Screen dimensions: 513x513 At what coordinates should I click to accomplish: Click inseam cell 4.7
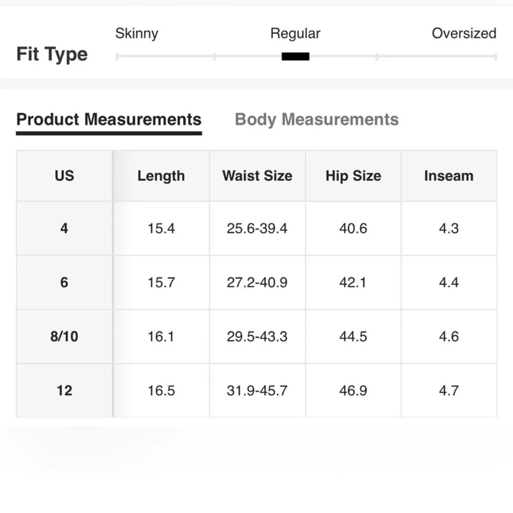[449, 390]
